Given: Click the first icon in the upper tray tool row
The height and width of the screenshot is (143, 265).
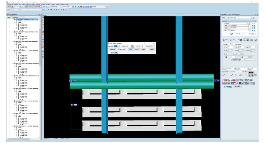Looking at the screenshot, I should click(x=223, y=80).
